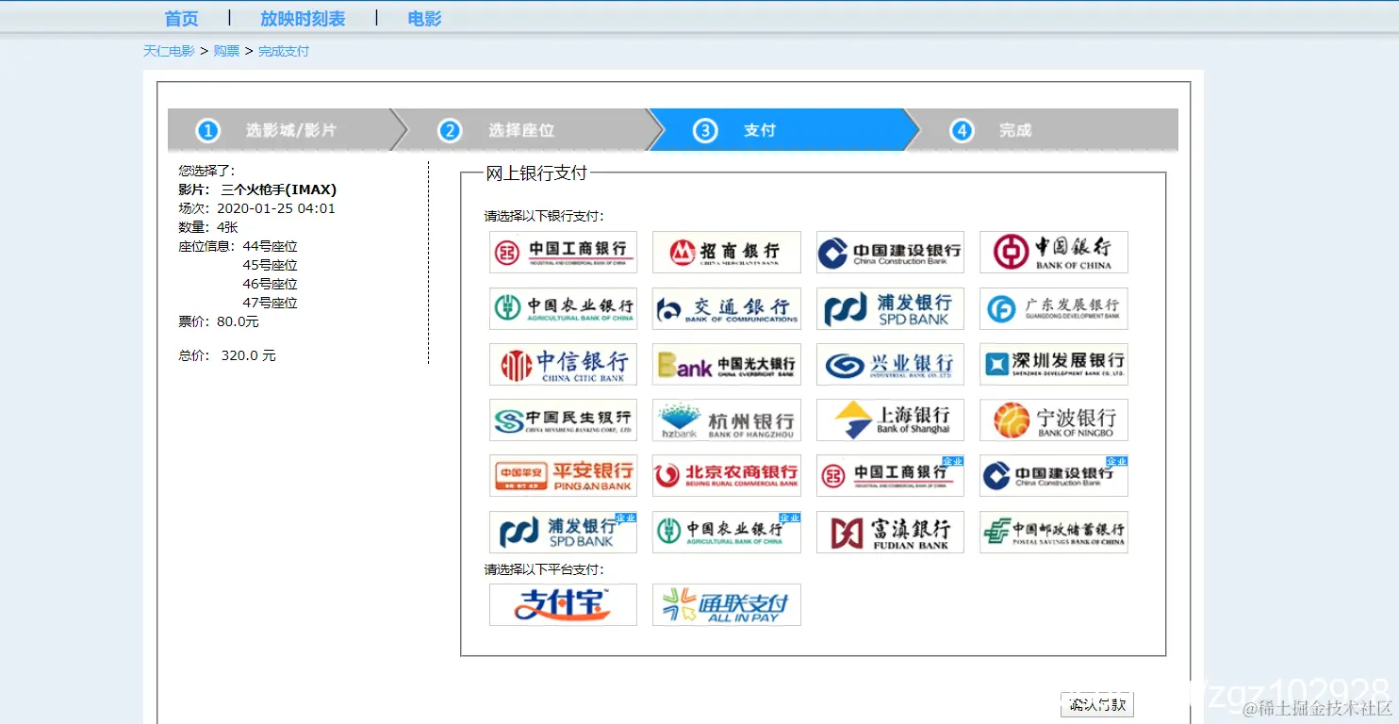The height and width of the screenshot is (724, 1399).
Task: Pick the 浦发银行 SPD Bank personal logo
Action: click(x=890, y=308)
